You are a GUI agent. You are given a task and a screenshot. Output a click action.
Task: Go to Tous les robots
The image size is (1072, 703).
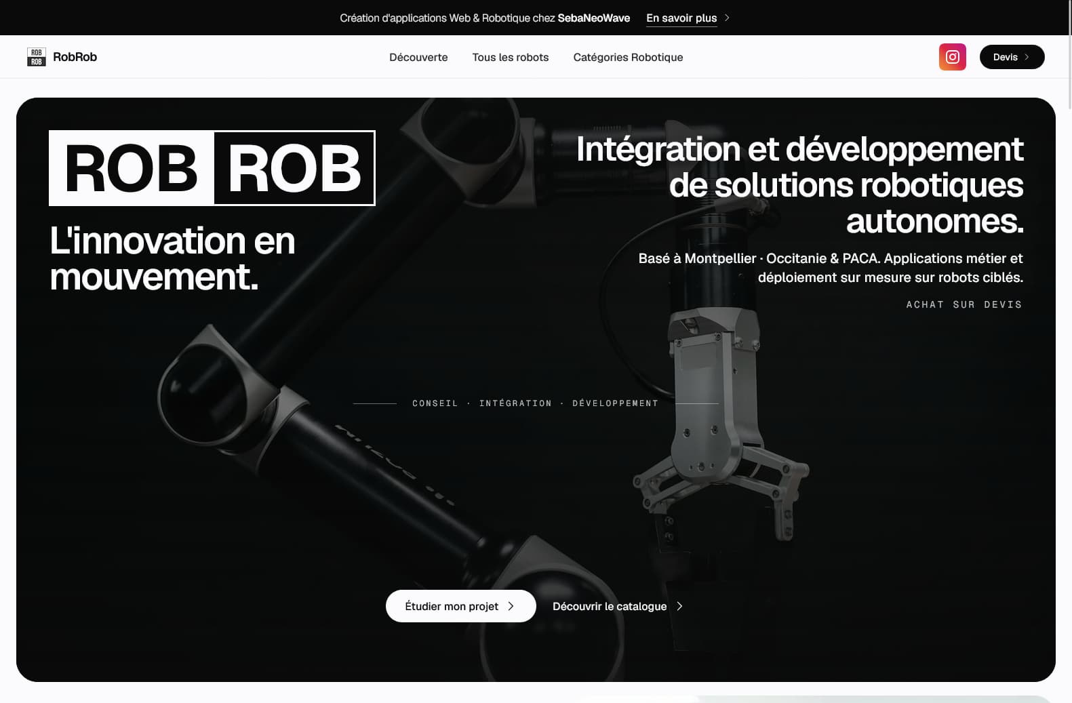coord(511,57)
